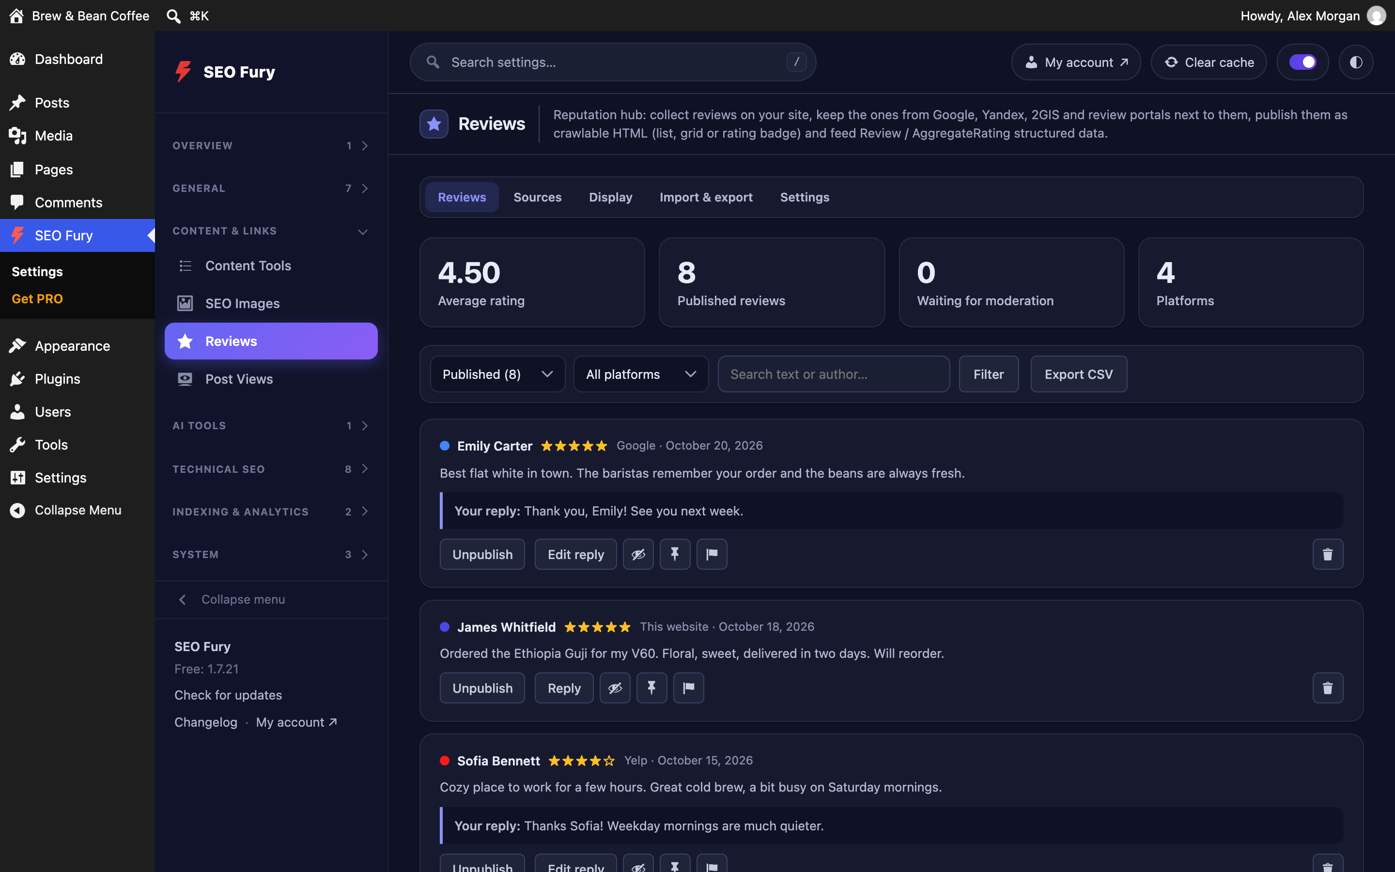The image size is (1395, 872).
Task: Open Alex Morgan's avatar in admin bar
Action: pyautogui.click(x=1376, y=16)
